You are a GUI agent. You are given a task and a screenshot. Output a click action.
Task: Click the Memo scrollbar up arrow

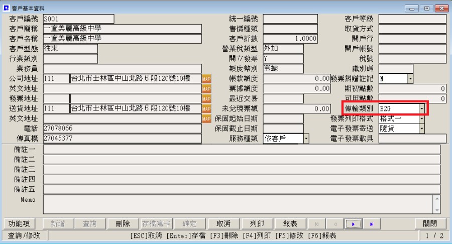coord(437,199)
